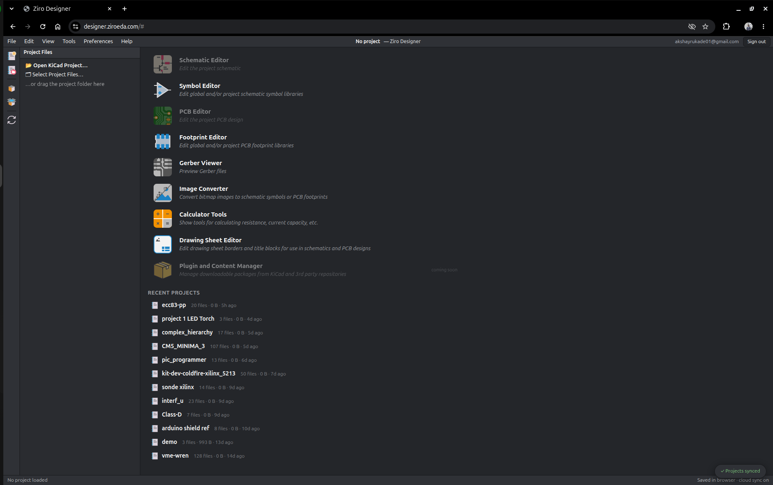
Task: Open the browser tab search dropdown
Action: coord(12,8)
